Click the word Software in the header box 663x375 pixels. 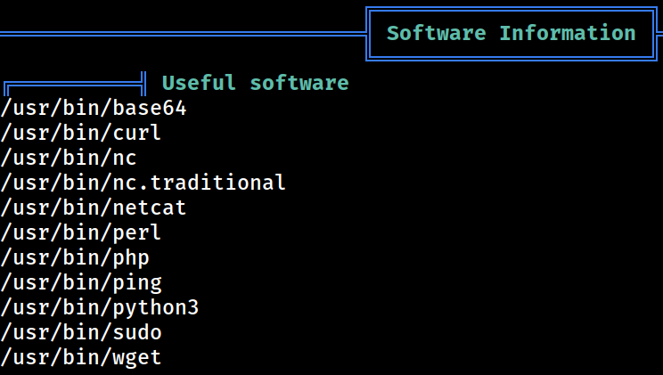click(x=437, y=33)
